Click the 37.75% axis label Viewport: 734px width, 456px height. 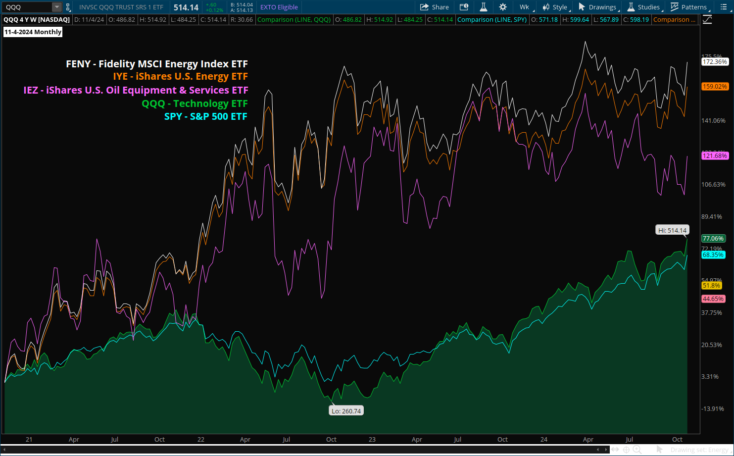coord(712,312)
